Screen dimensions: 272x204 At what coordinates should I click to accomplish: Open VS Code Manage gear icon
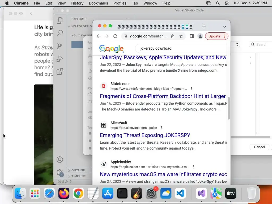60,172
